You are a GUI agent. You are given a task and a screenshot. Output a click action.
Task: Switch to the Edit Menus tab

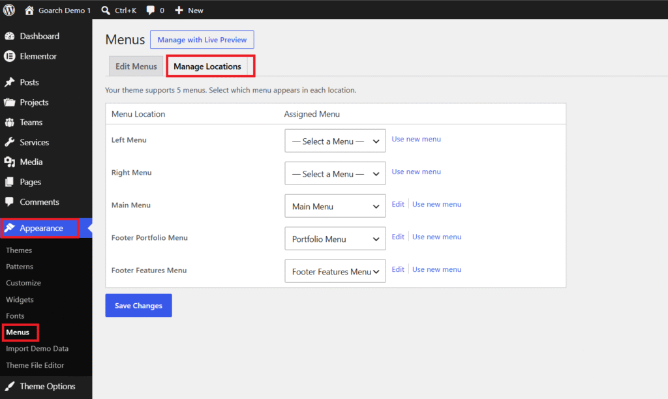136,66
